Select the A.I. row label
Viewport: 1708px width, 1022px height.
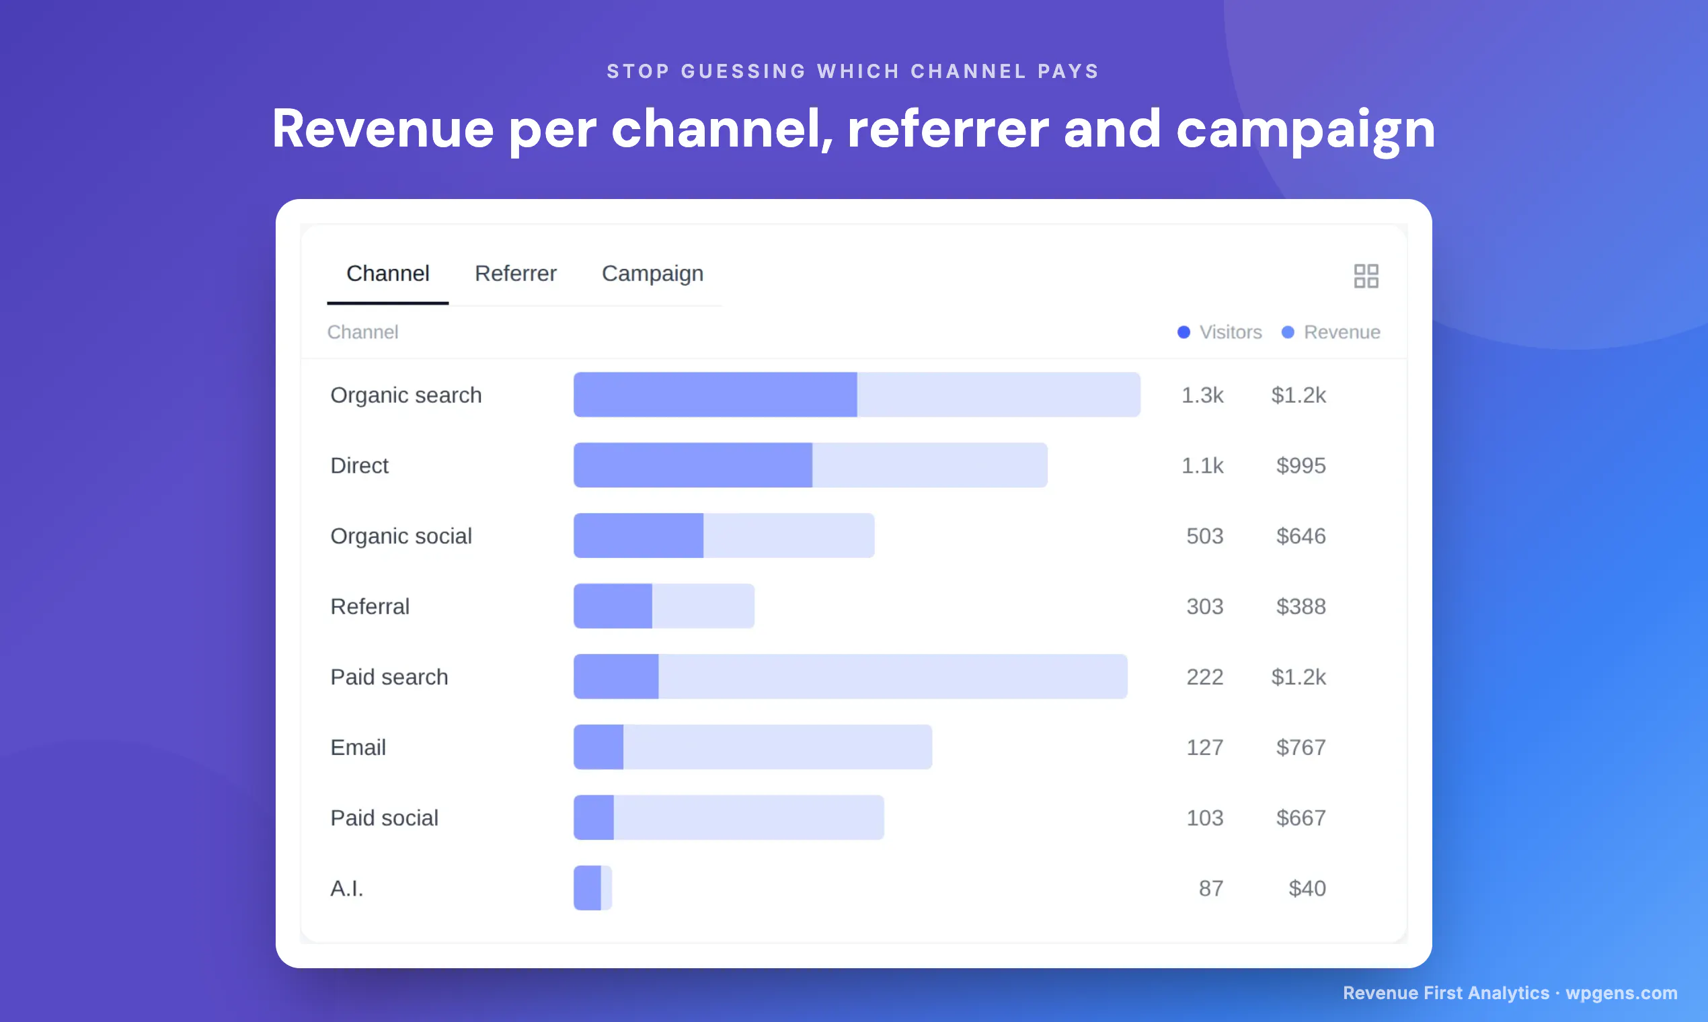pos(346,888)
